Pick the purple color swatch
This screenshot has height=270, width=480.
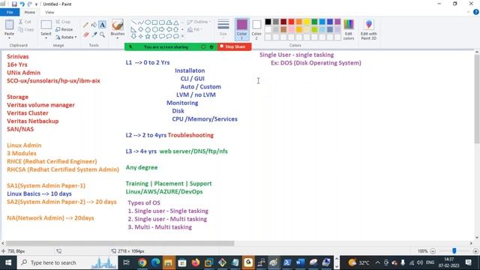[x=337, y=22]
